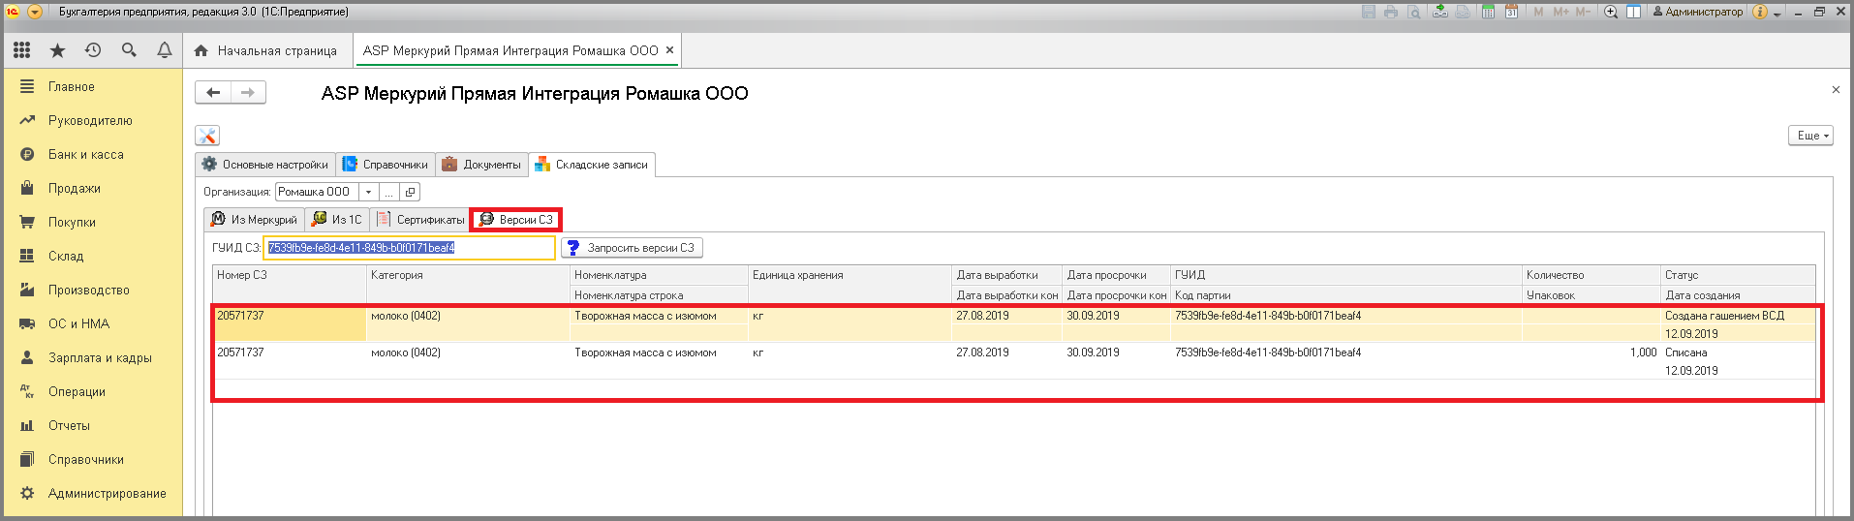
Task: Click the save diskette icon in title bar
Action: pyautogui.click(x=1369, y=12)
